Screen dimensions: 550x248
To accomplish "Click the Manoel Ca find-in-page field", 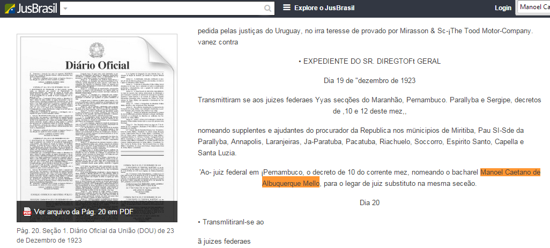I will (x=532, y=7).
